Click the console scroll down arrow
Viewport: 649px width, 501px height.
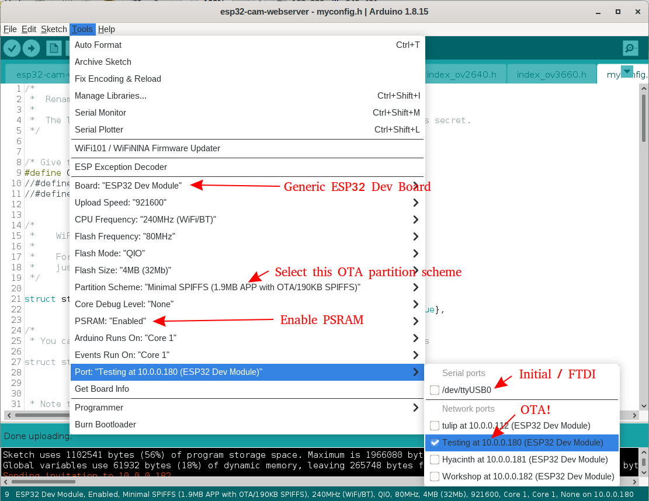644,472
